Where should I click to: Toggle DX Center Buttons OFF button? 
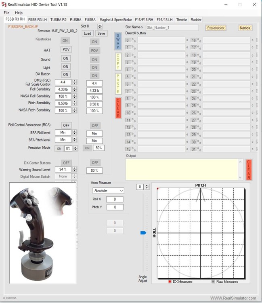pos(66,163)
